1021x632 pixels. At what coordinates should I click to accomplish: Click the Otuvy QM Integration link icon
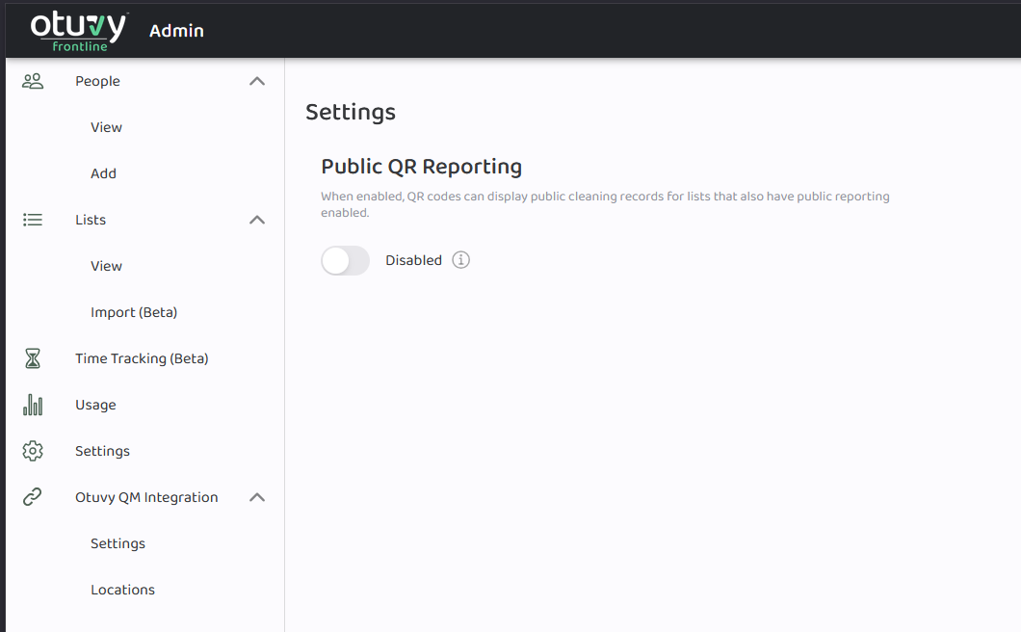coord(33,497)
